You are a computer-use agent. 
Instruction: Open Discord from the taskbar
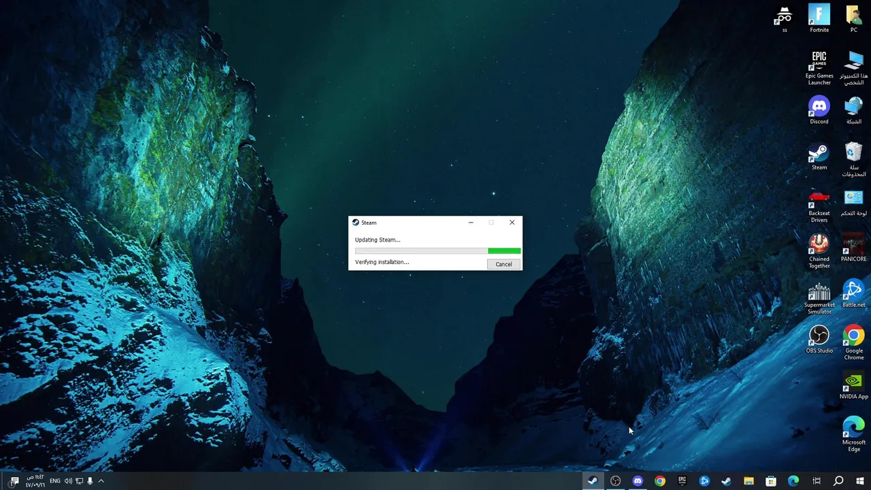click(638, 481)
